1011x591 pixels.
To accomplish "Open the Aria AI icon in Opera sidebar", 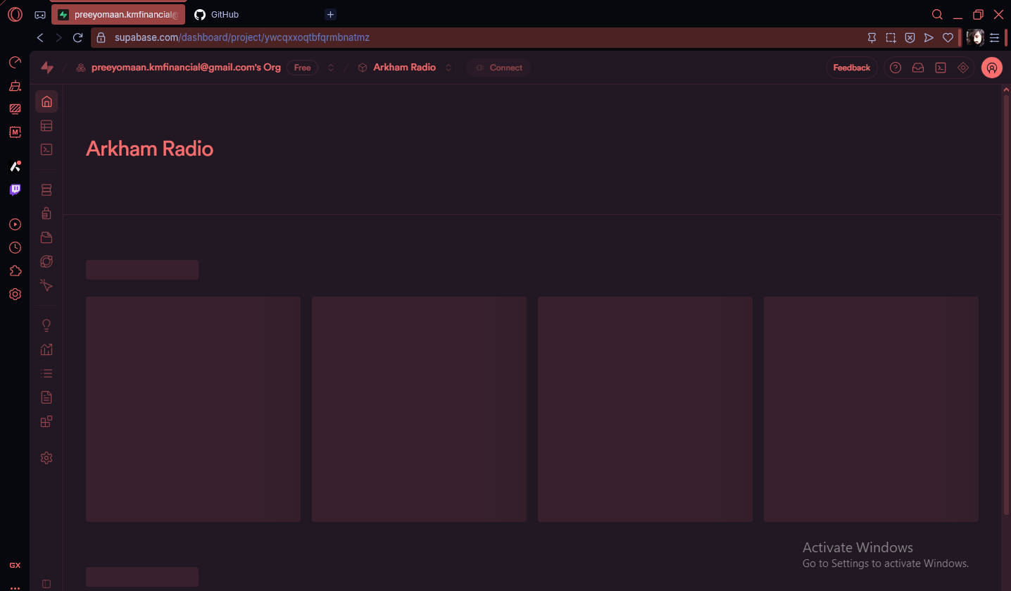I will coord(15,166).
